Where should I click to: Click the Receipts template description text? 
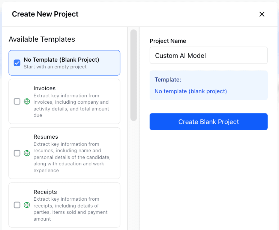70,209
